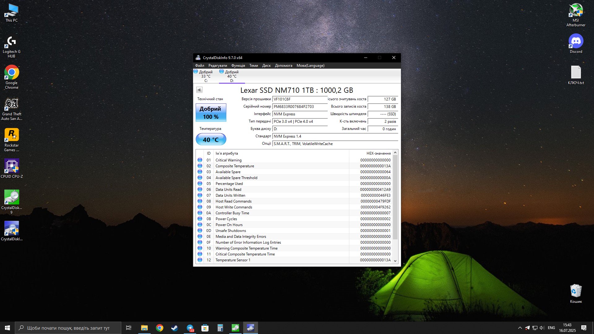The image size is (594, 334).
Task: Open Task View in taskbar
Action: (x=129, y=328)
